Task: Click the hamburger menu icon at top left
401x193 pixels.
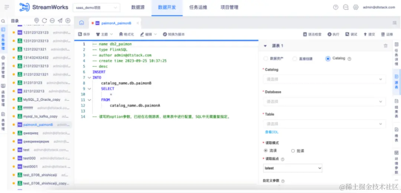Action: (7, 7)
